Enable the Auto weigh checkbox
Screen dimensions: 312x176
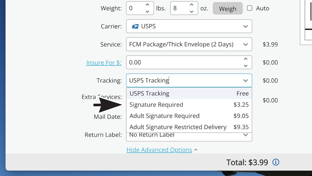pos(250,8)
